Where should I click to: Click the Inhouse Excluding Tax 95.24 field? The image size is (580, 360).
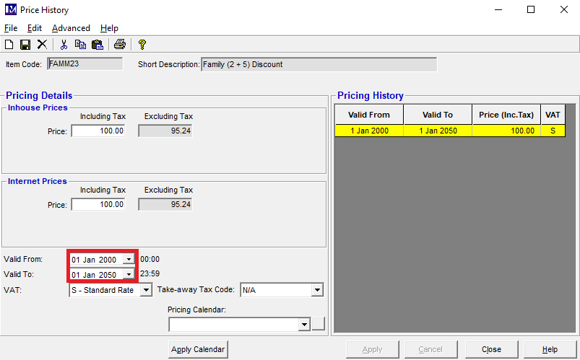(165, 131)
